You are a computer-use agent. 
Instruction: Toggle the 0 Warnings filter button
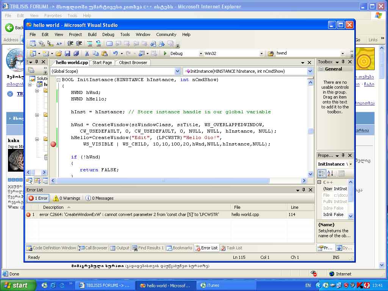tap(67, 198)
